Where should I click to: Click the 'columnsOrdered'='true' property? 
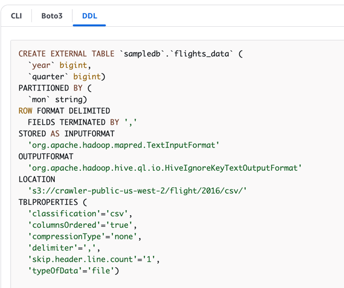coord(82,225)
